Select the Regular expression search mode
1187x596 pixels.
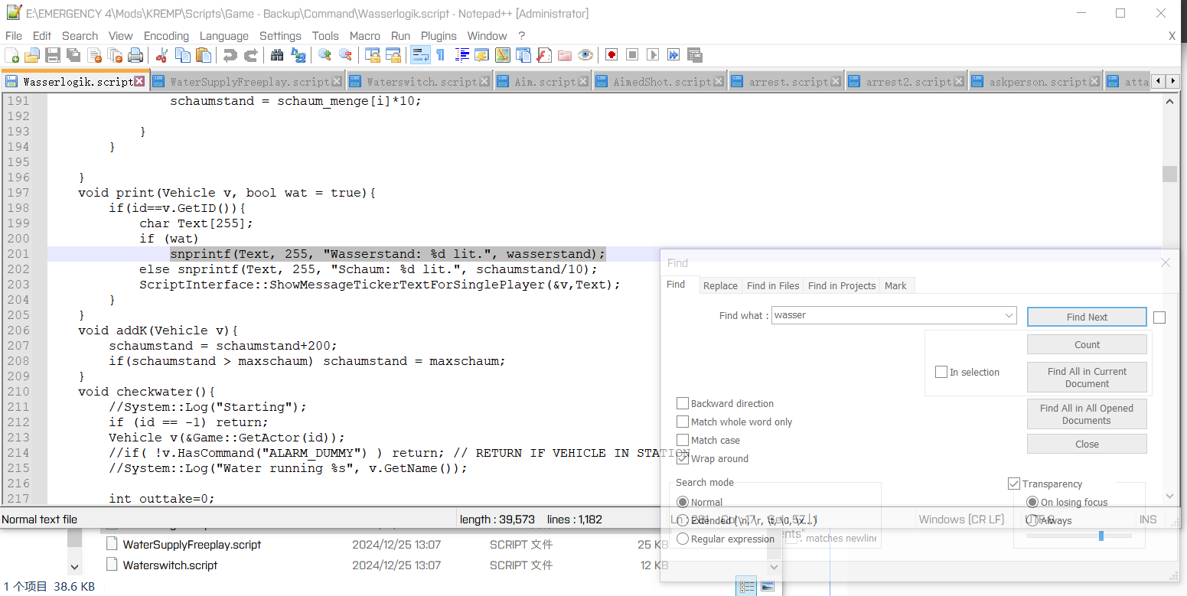point(683,539)
